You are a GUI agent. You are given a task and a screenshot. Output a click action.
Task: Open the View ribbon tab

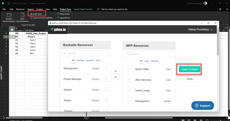(48, 9)
